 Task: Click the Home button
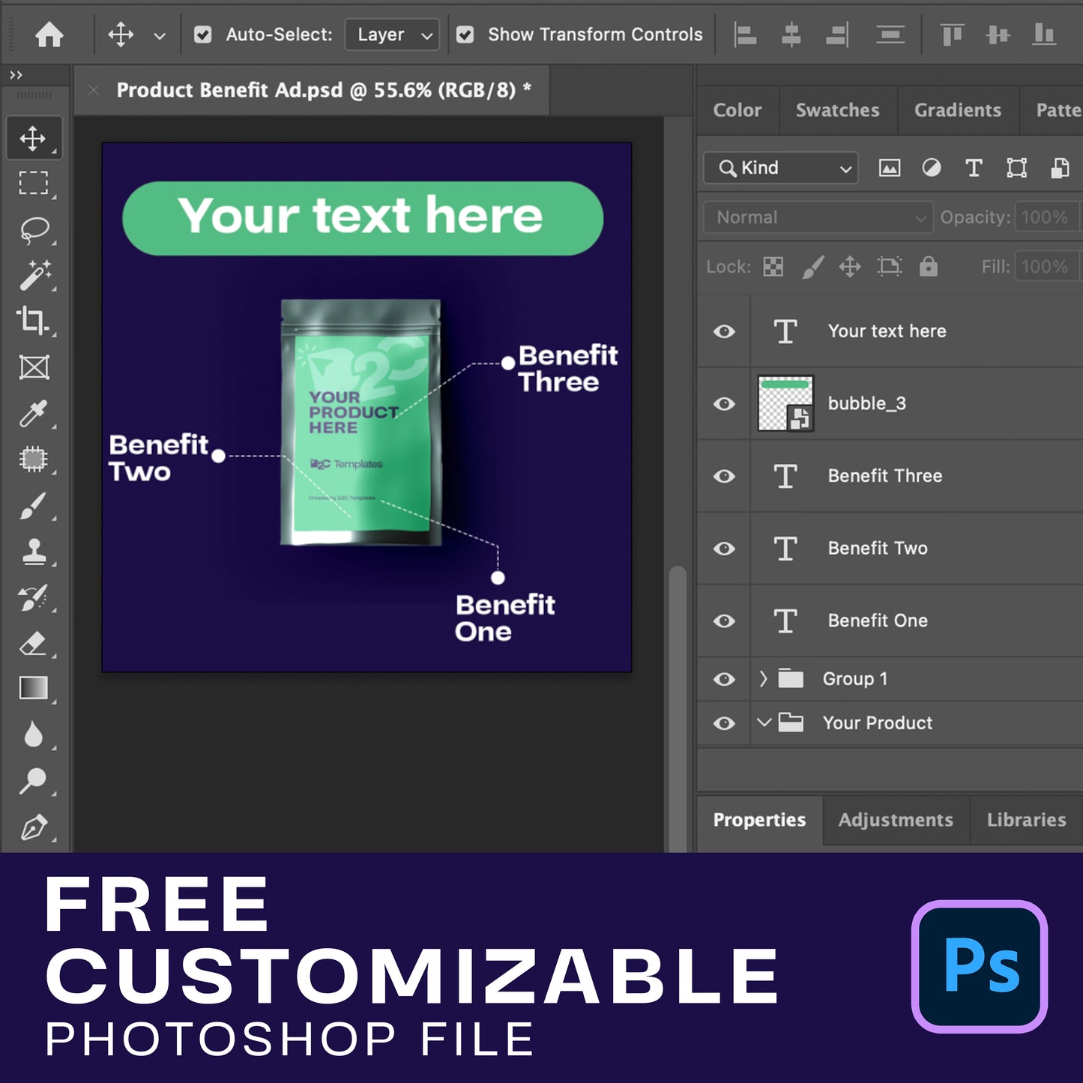49,34
